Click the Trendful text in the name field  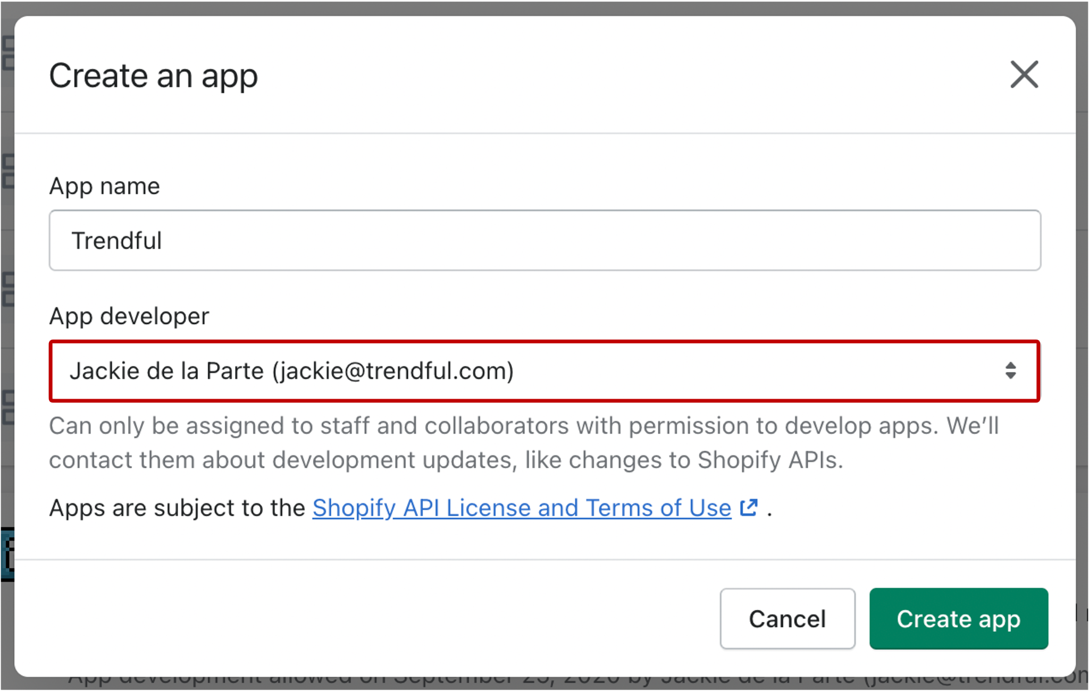coord(116,241)
